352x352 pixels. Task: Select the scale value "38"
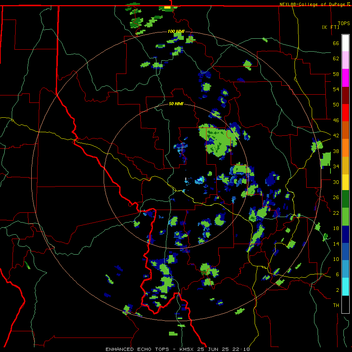(x=336, y=151)
